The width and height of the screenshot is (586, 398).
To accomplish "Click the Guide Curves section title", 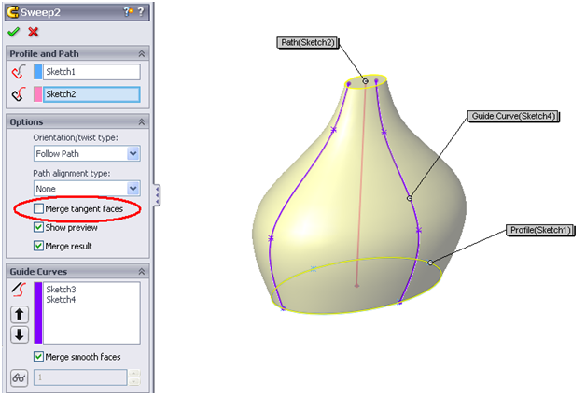I will pos(38,272).
